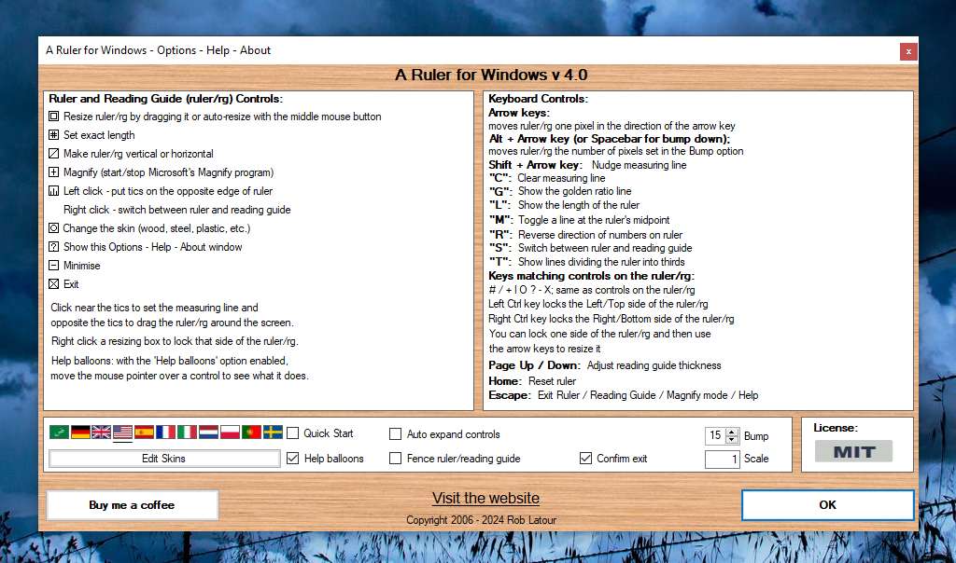The width and height of the screenshot is (956, 563).
Task: Click "Toggle a line at the ruler's midpoint"
Action: [594, 220]
